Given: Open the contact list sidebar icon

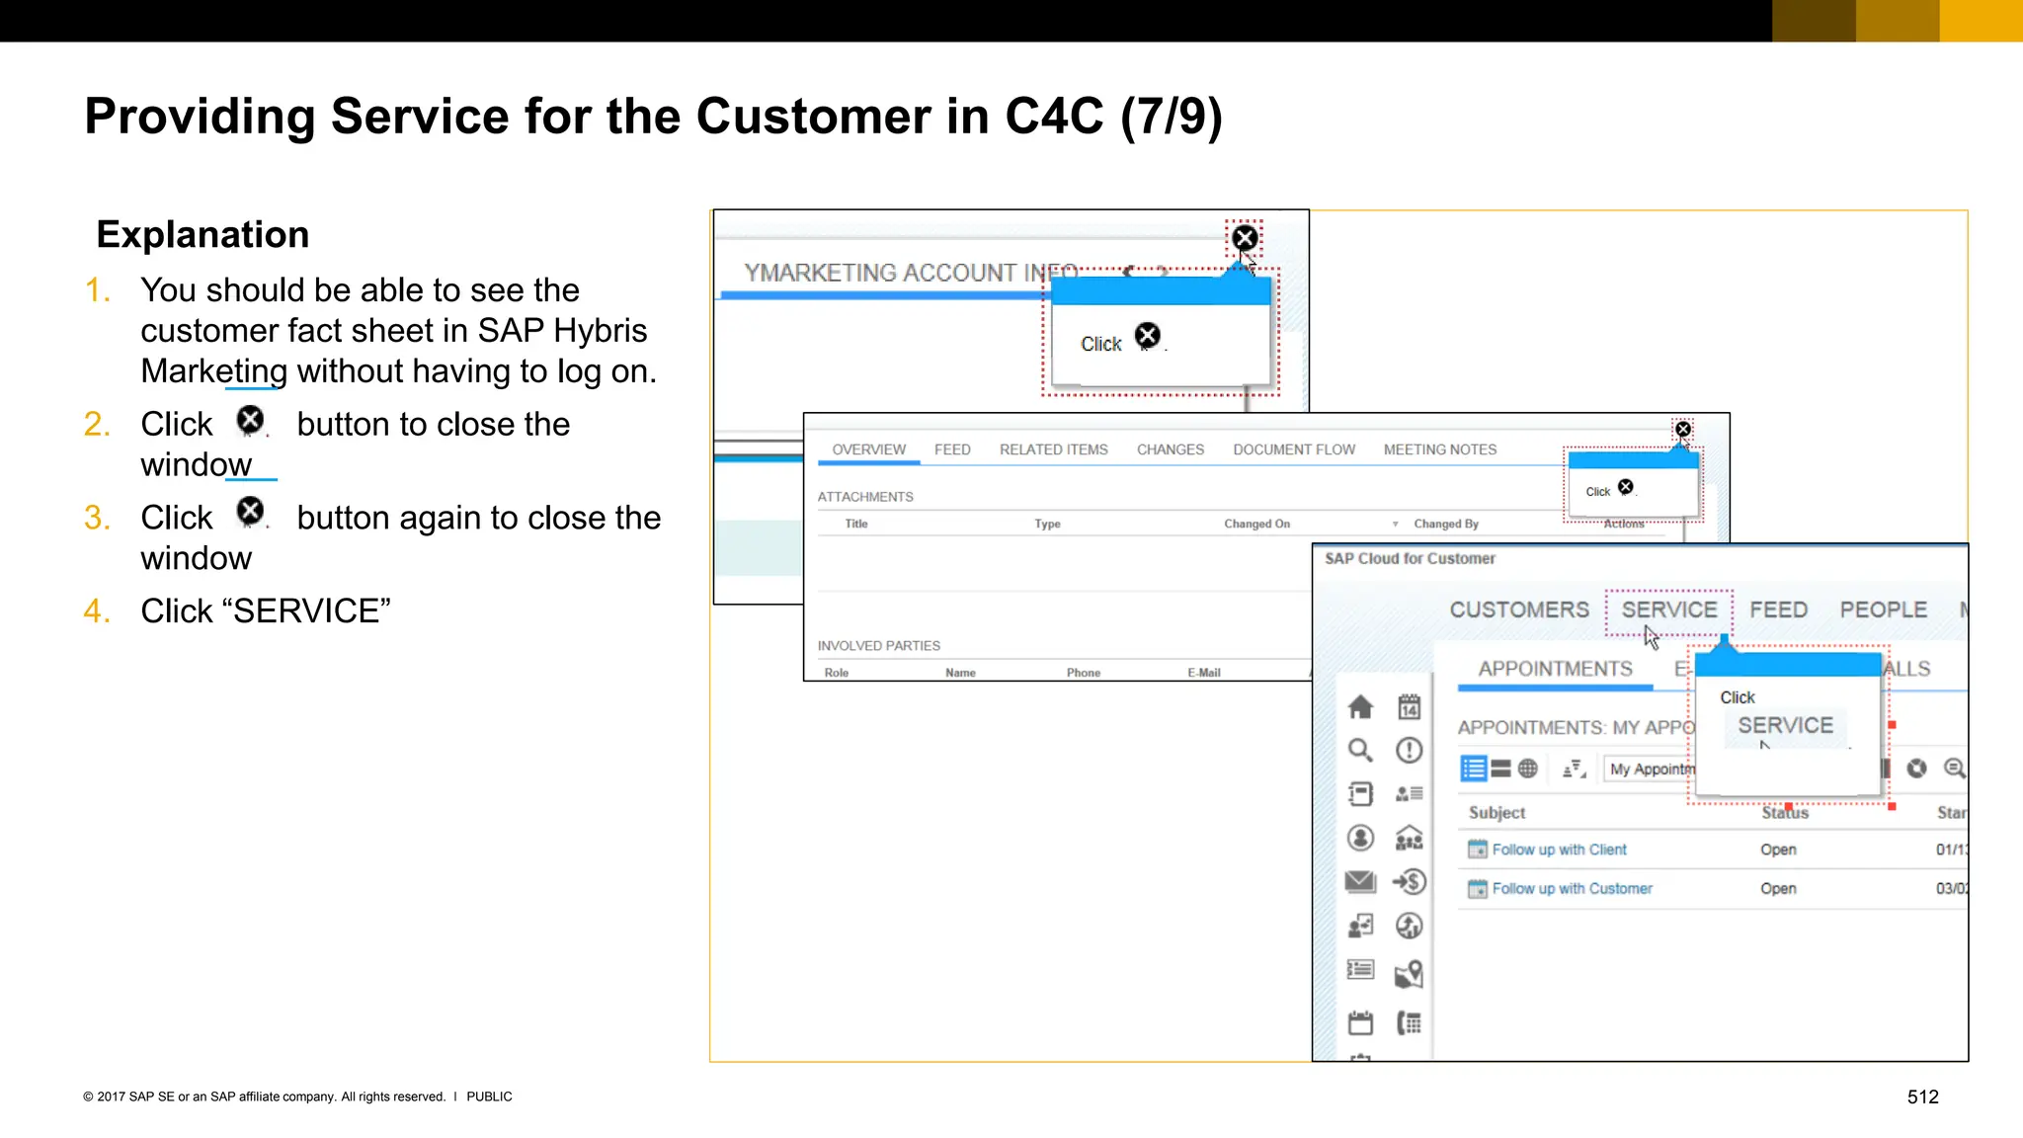Looking at the screenshot, I should pos(1409,793).
